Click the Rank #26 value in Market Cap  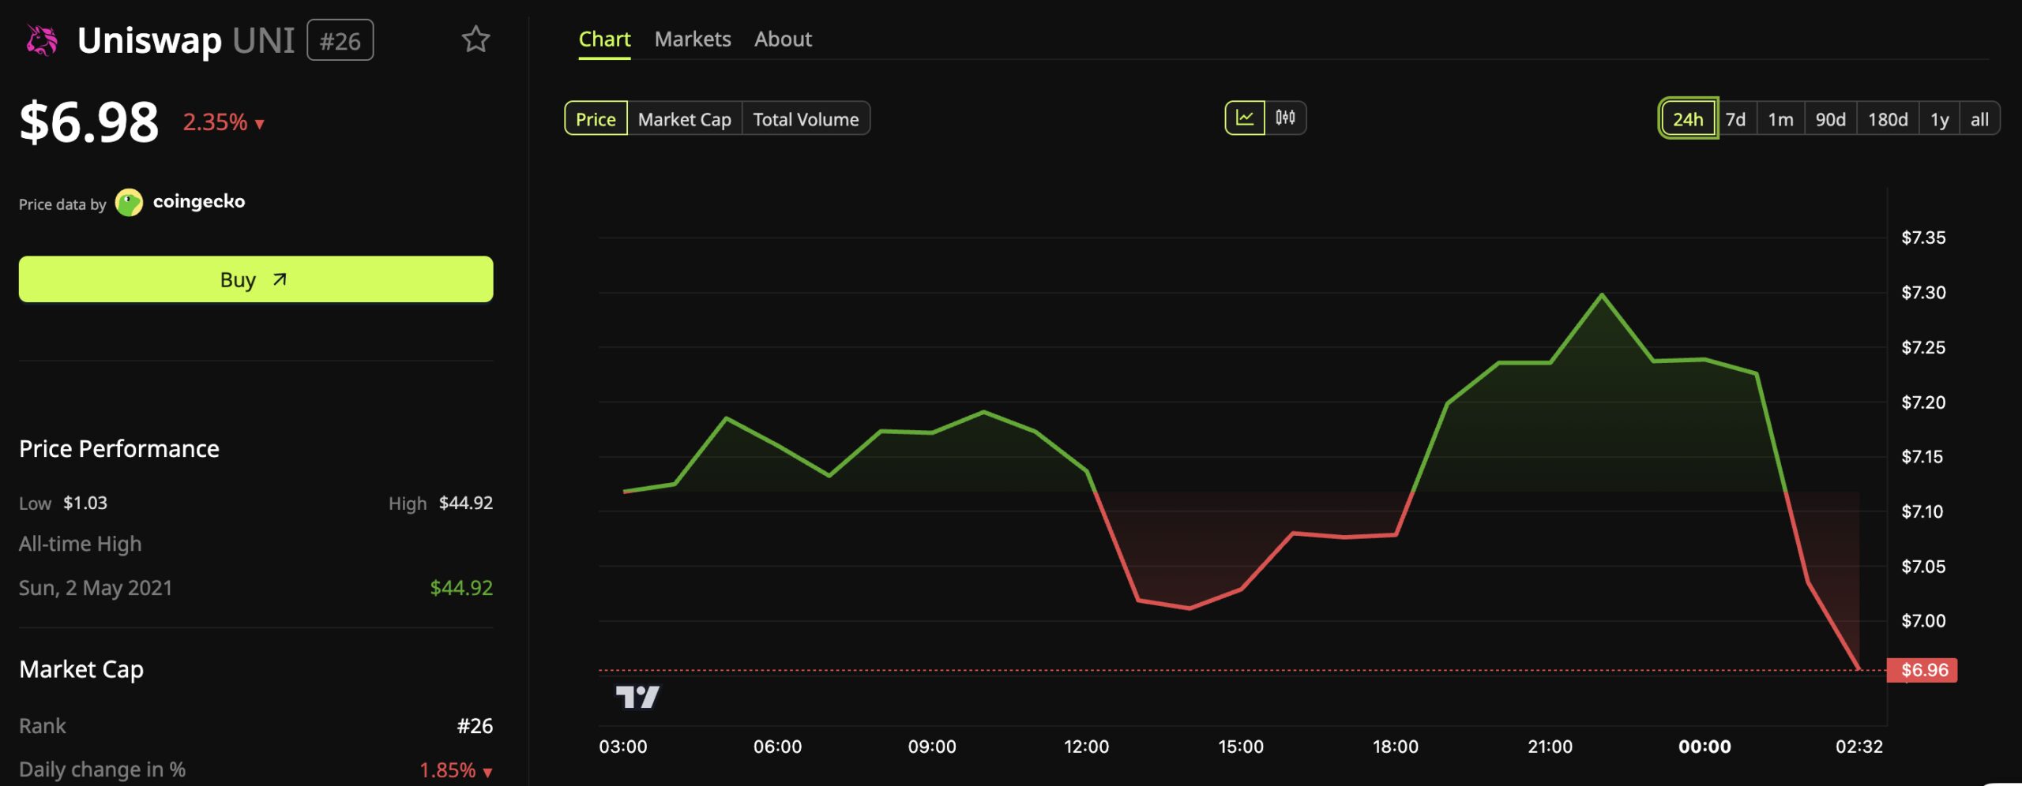click(x=475, y=726)
